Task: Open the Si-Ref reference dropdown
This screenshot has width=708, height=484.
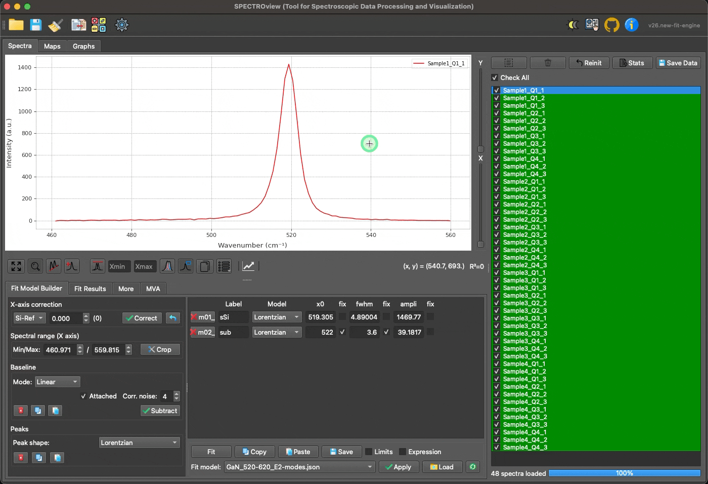Action: point(29,318)
